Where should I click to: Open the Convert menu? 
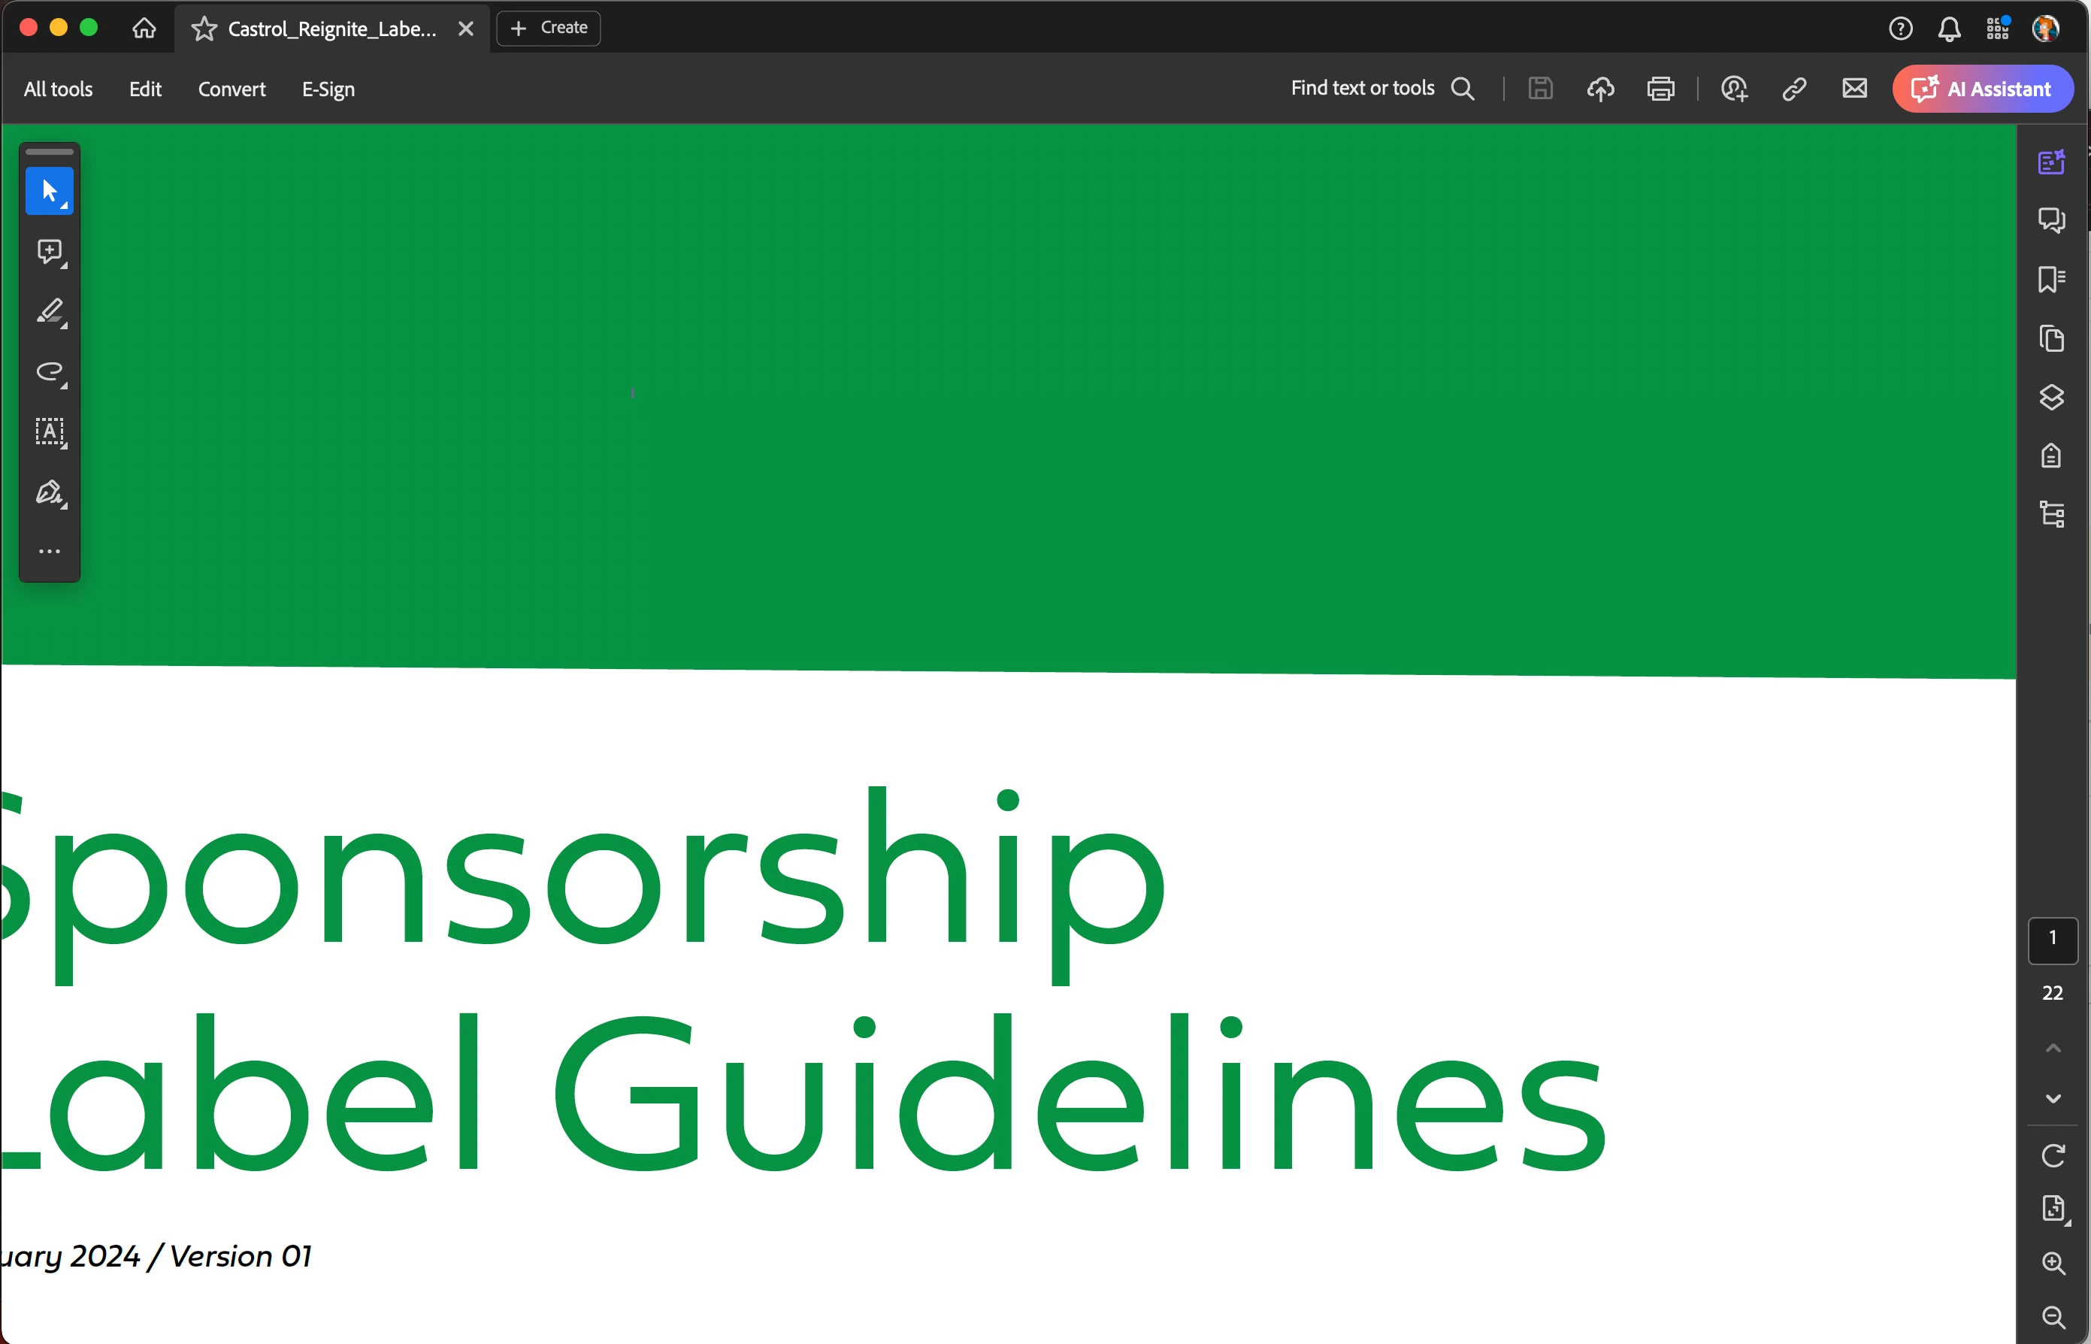tap(231, 89)
